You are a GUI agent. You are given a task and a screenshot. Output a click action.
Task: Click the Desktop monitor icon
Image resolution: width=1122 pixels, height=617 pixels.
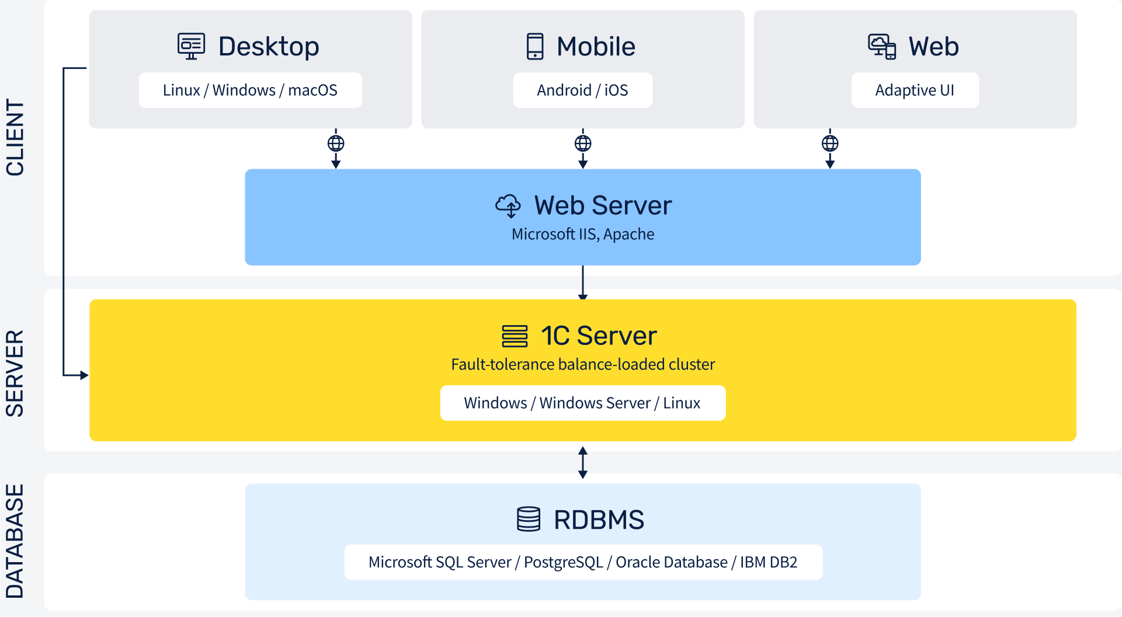191,47
